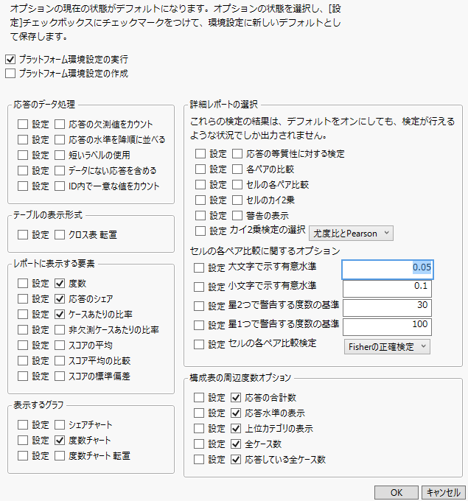468x501 pixels.
Task: Uncheck 上位カテゴリの表示 checkbox
Action: (236, 429)
